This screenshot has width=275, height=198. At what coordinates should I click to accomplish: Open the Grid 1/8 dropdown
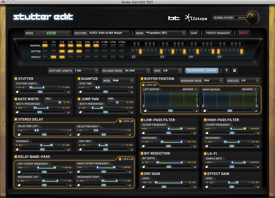click(172, 71)
